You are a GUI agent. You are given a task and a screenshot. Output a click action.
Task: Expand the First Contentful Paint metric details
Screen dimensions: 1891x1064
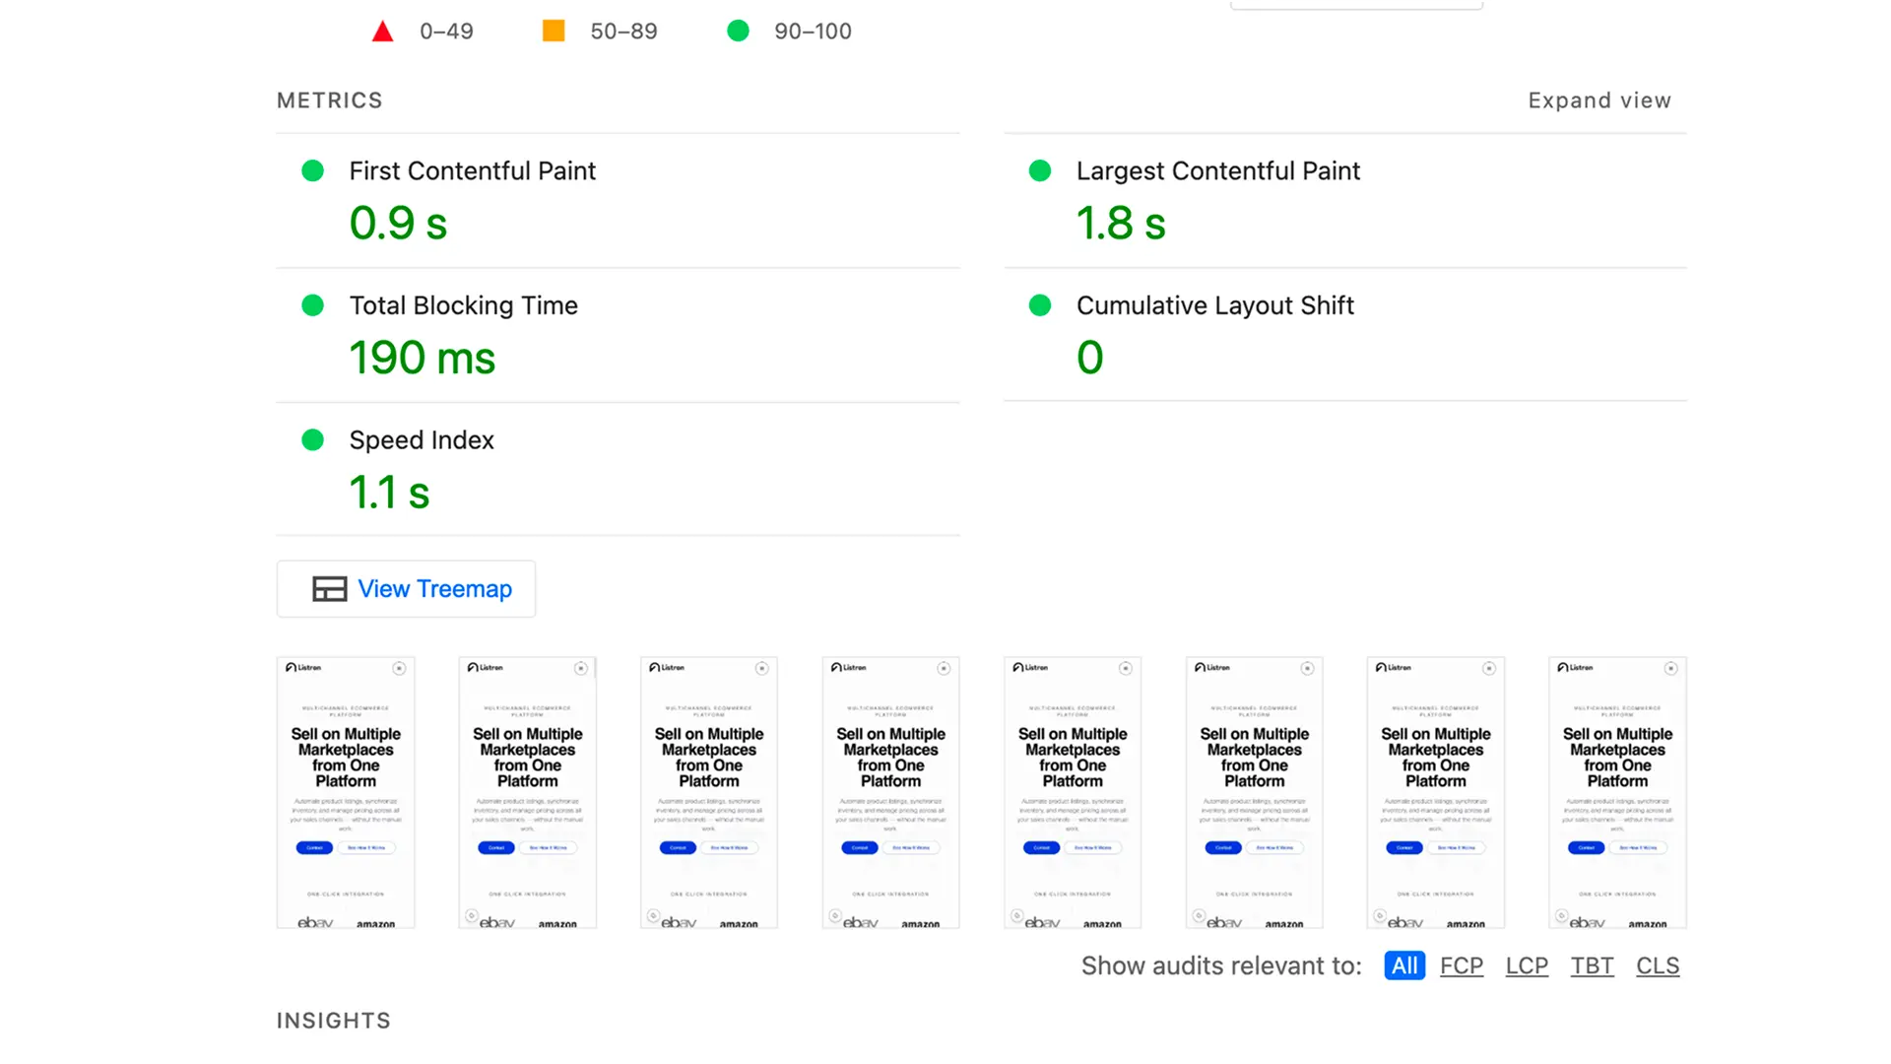coord(473,170)
